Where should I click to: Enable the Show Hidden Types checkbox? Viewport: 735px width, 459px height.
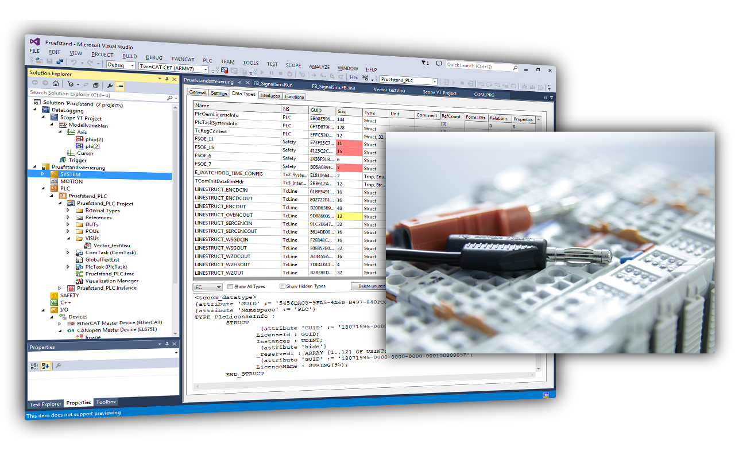(x=283, y=286)
